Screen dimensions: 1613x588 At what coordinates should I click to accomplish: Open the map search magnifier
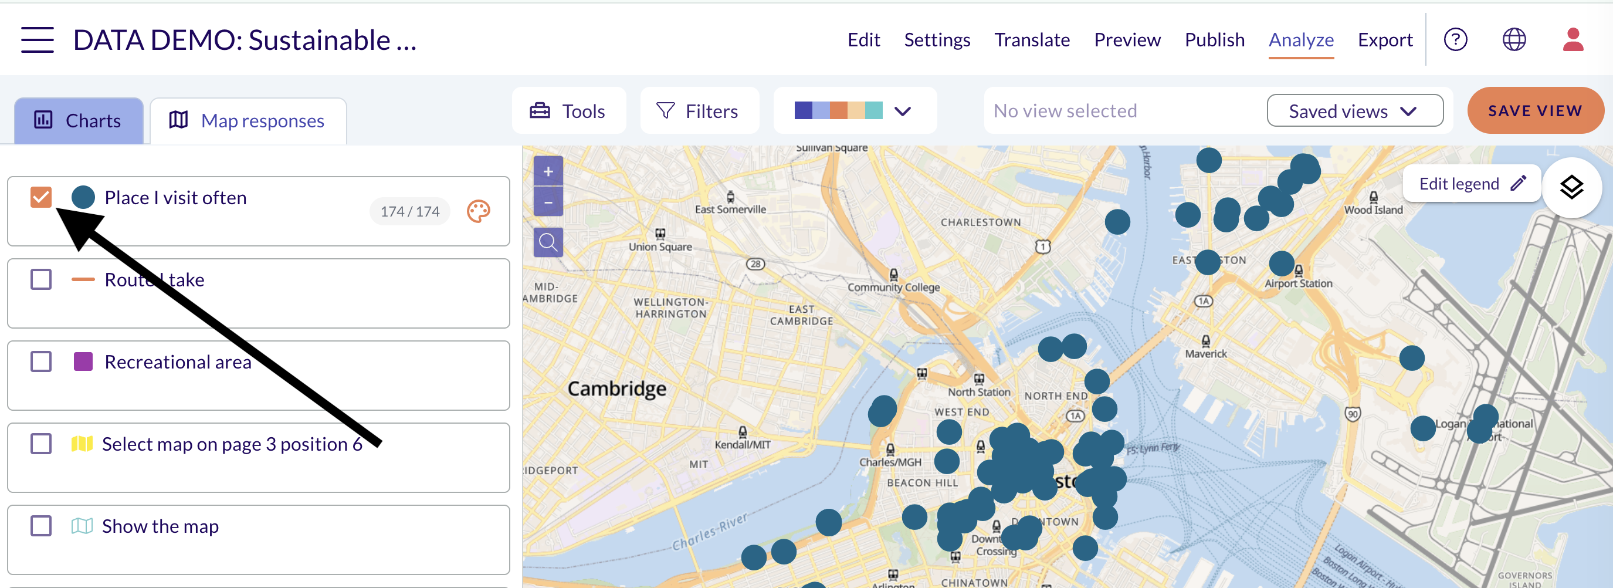pyautogui.click(x=548, y=242)
